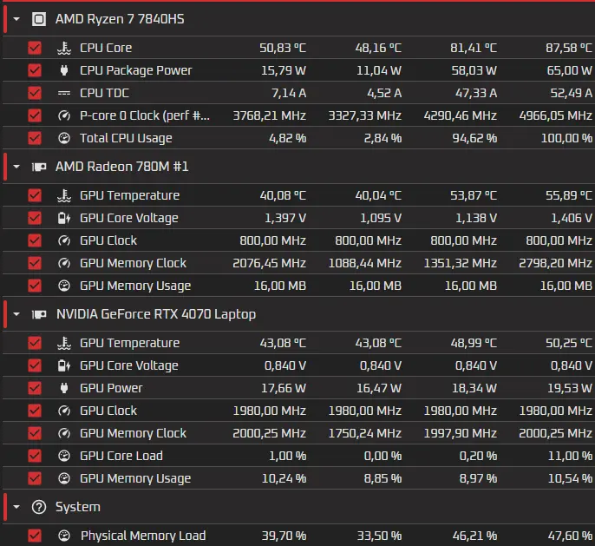Click the gauge icon next to P-core 0 Clock

(64, 115)
